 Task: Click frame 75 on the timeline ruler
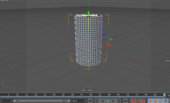(137, 94)
